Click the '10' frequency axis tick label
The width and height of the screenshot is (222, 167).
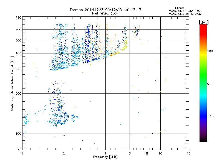(x=160, y=153)
